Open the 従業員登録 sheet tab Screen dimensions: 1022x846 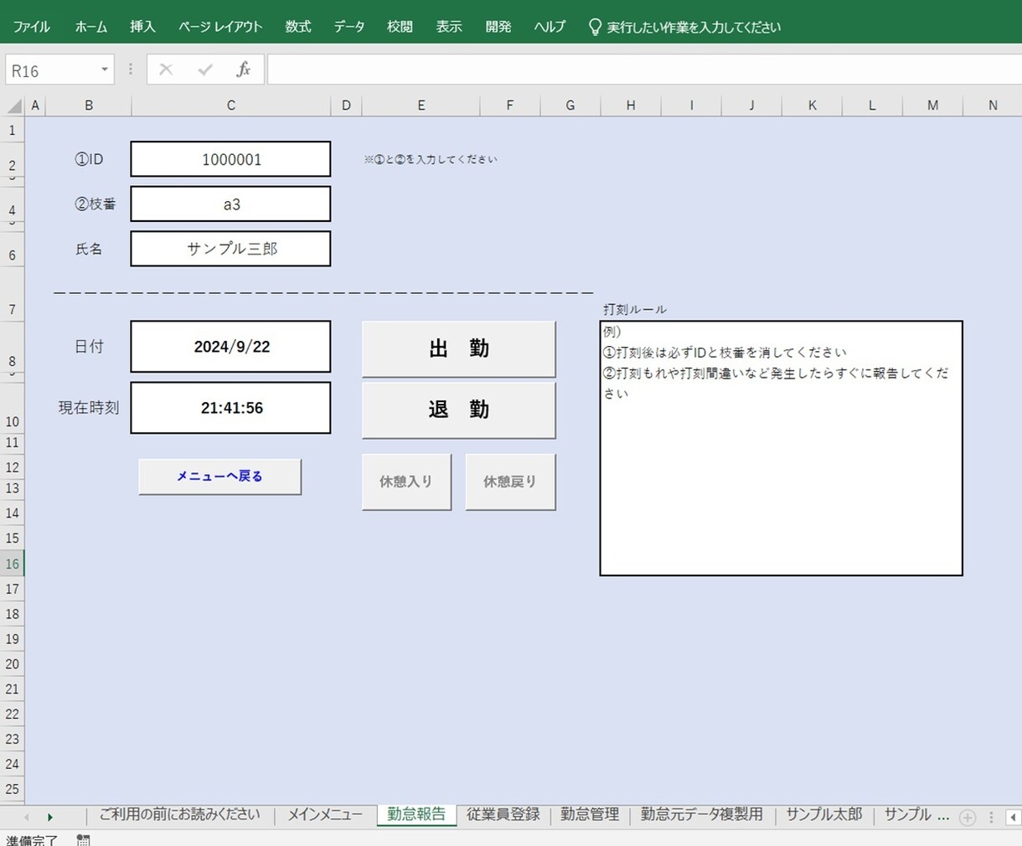503,814
